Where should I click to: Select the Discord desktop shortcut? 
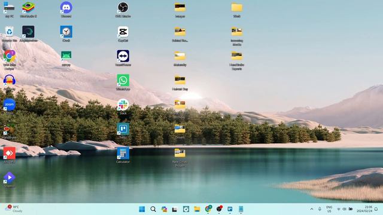[x=66, y=10]
